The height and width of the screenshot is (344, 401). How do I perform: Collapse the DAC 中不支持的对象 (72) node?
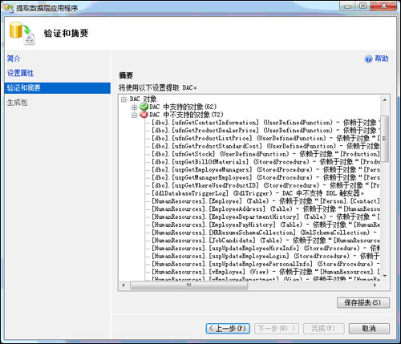134,115
